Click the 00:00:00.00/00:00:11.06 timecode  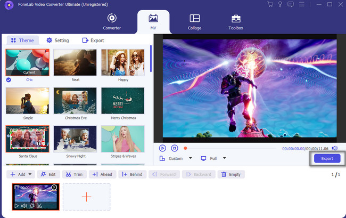point(305,149)
